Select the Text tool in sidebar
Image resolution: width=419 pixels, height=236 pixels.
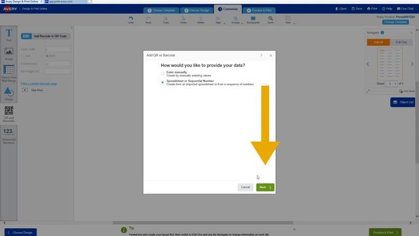pos(9,35)
